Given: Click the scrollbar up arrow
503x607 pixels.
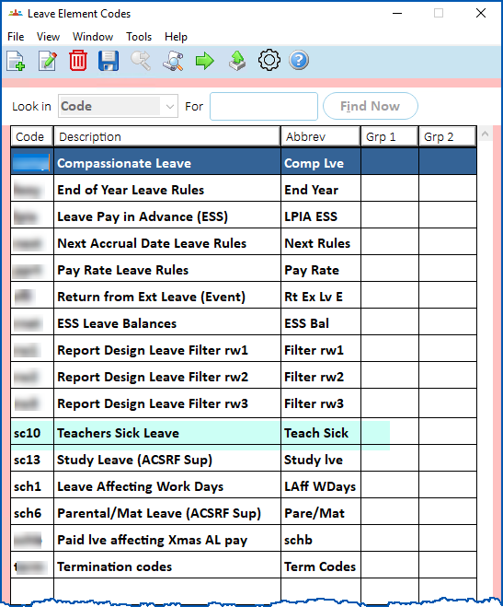Looking at the screenshot, I should tap(486, 134).
